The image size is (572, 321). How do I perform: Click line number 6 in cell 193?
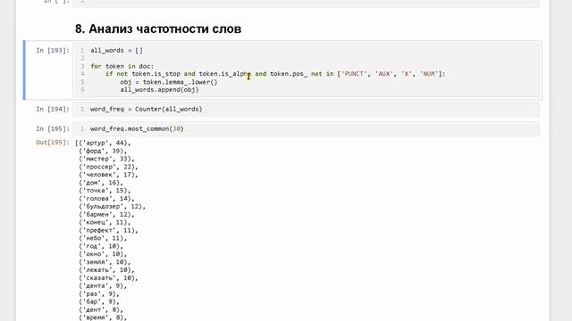(82, 89)
